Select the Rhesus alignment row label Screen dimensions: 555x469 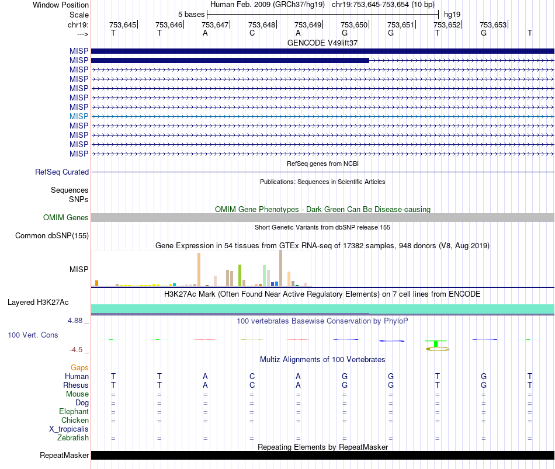coord(76,385)
